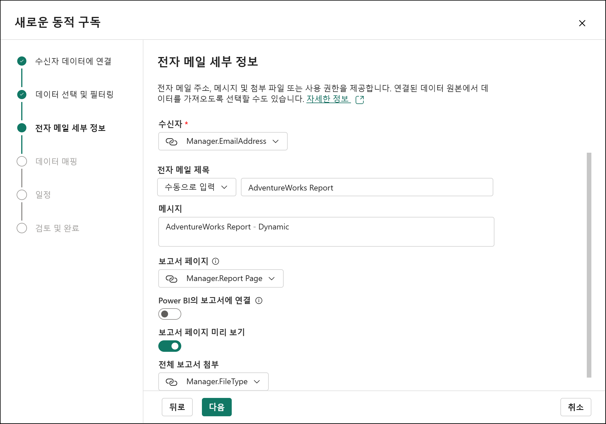Disable the 보고서 페이지 미리 보기 toggle
The image size is (606, 424).
pos(170,346)
